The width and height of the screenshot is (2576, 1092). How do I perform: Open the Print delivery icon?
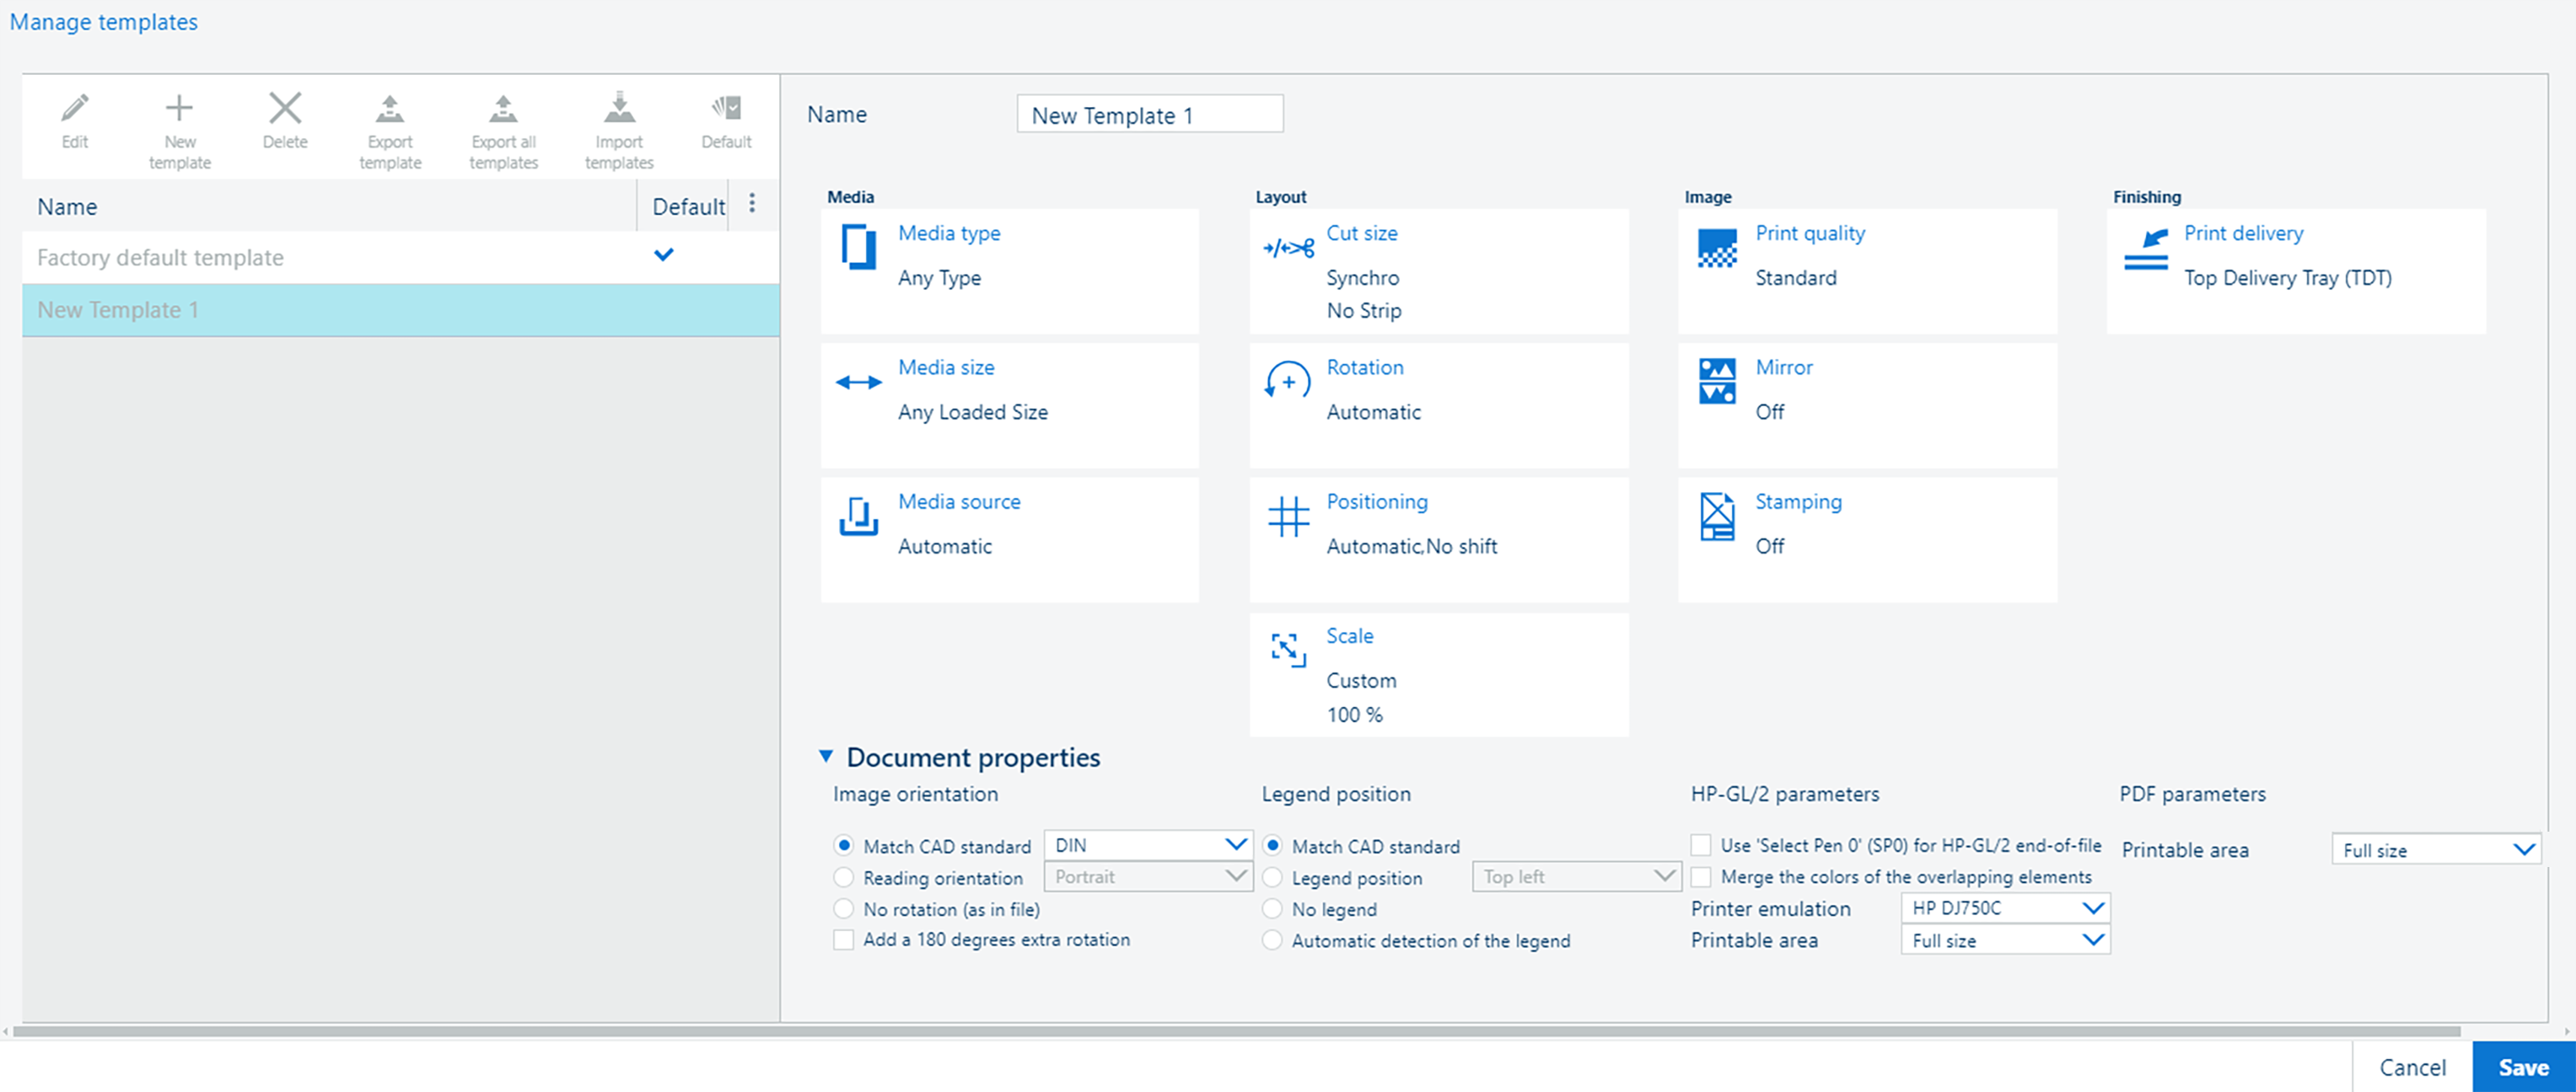[x=2146, y=248]
